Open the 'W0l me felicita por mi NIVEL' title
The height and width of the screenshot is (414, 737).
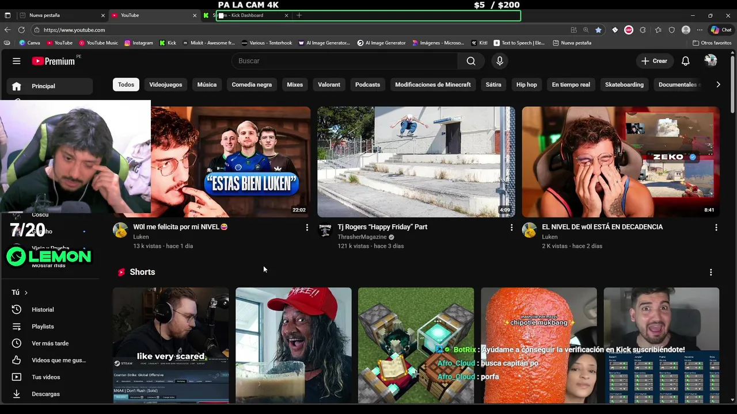pyautogui.click(x=180, y=227)
